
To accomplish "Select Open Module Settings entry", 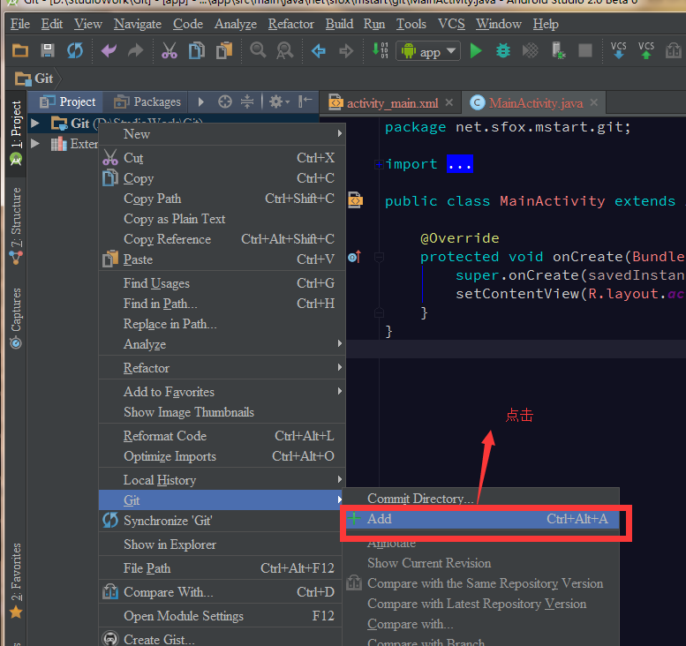I will tap(222, 616).
